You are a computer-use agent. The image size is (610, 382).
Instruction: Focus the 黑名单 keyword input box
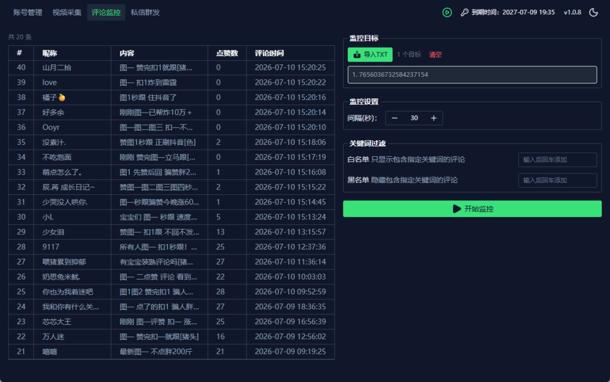pyautogui.click(x=558, y=181)
